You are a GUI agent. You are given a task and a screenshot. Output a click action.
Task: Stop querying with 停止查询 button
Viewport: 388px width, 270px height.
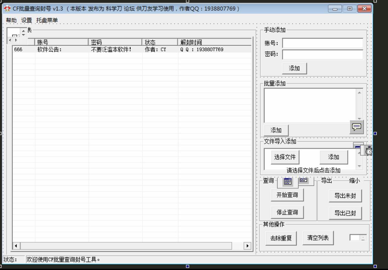tap(287, 212)
